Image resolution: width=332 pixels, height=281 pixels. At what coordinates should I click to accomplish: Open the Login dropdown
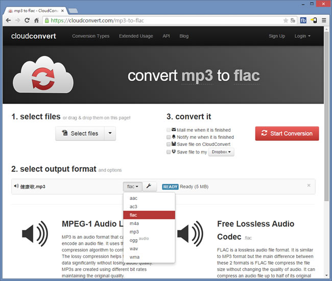tap(302, 36)
